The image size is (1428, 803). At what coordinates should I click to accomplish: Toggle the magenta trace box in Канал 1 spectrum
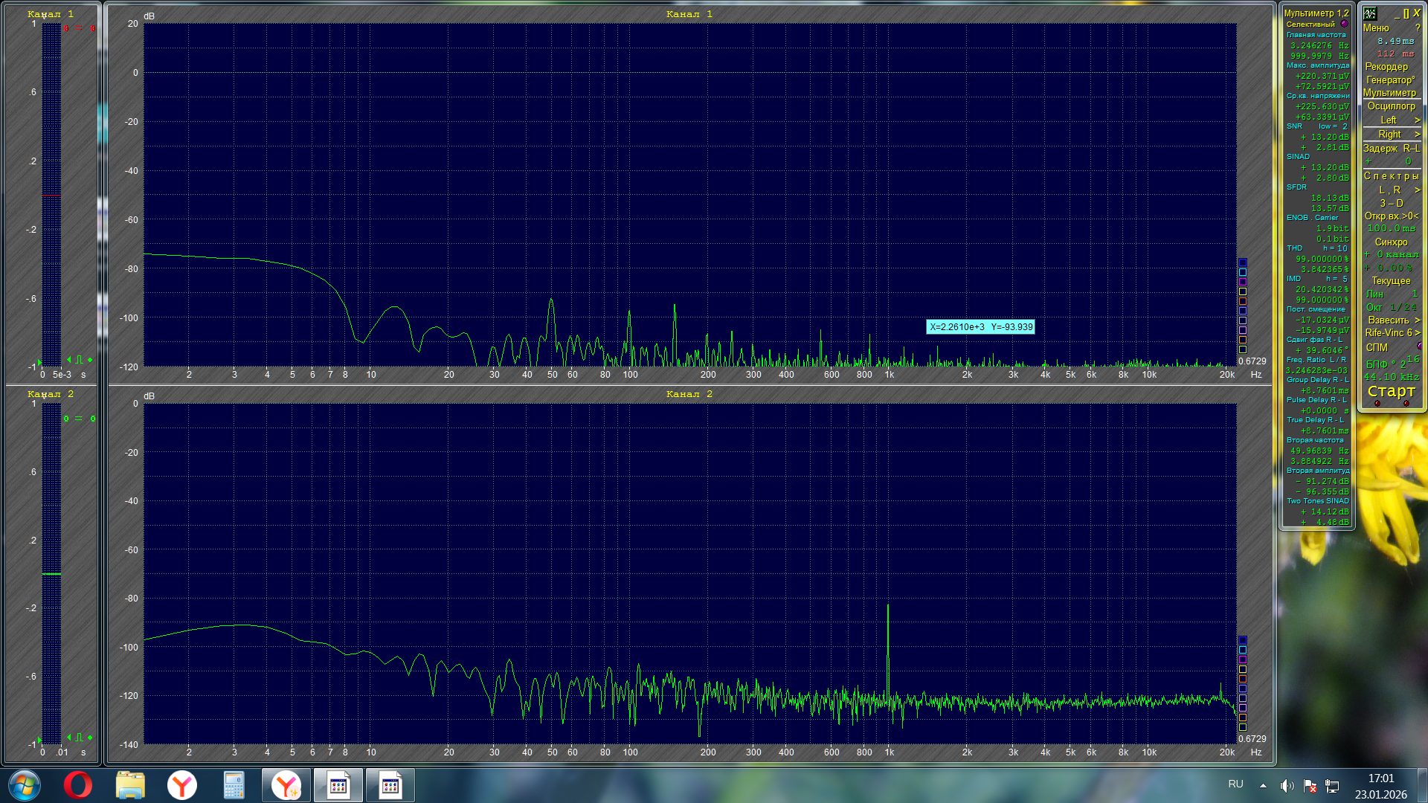(x=1242, y=282)
